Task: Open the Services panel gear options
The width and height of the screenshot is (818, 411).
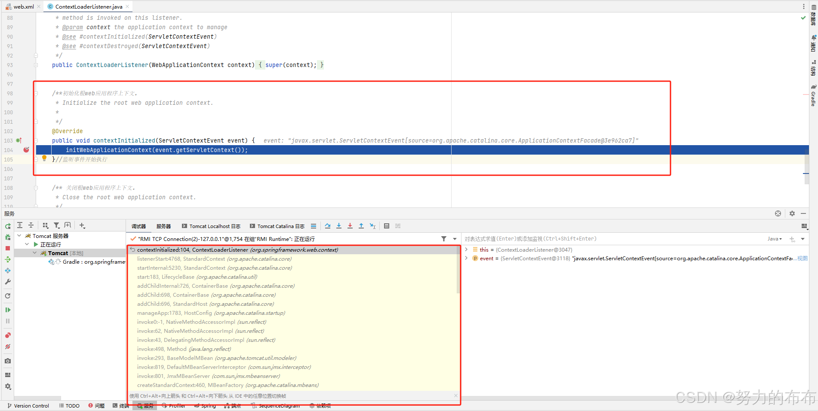Action: click(x=792, y=213)
